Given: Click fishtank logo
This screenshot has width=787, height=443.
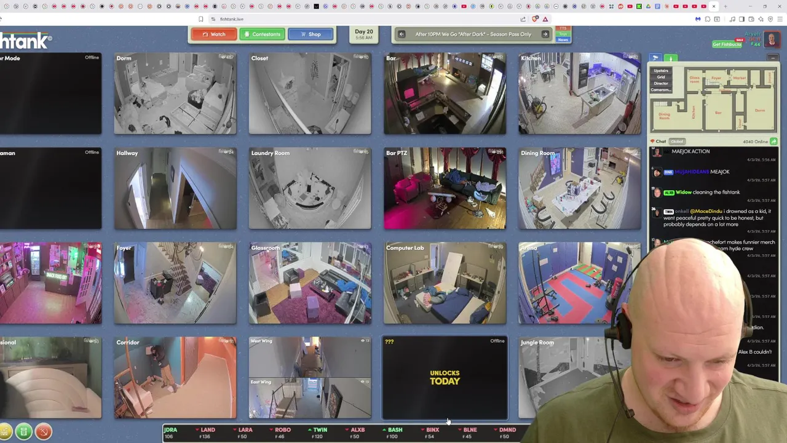Looking at the screenshot, I should coord(26,41).
